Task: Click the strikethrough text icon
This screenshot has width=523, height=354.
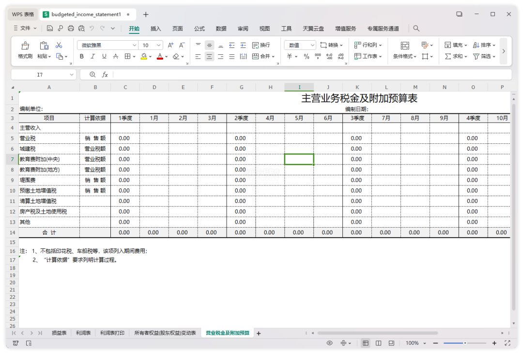Action: [115, 57]
